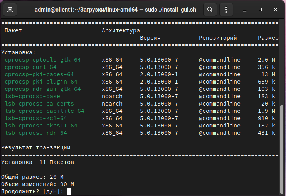Click the search magnifier button
This screenshot has height=196, width=286.
click(x=210, y=10)
